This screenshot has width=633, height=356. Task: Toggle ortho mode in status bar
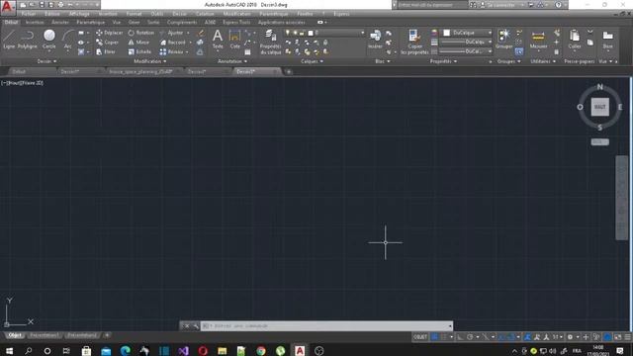click(460, 337)
